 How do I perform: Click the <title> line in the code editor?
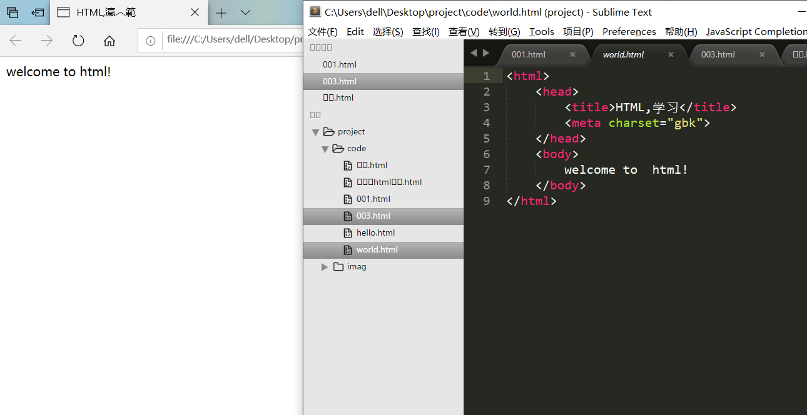point(651,107)
